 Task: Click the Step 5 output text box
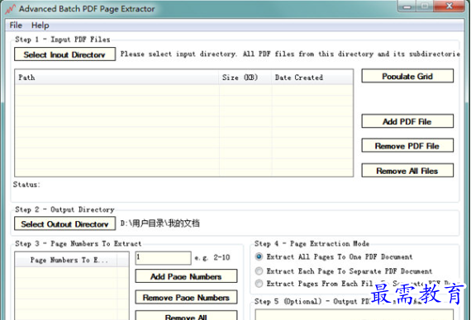point(354,315)
